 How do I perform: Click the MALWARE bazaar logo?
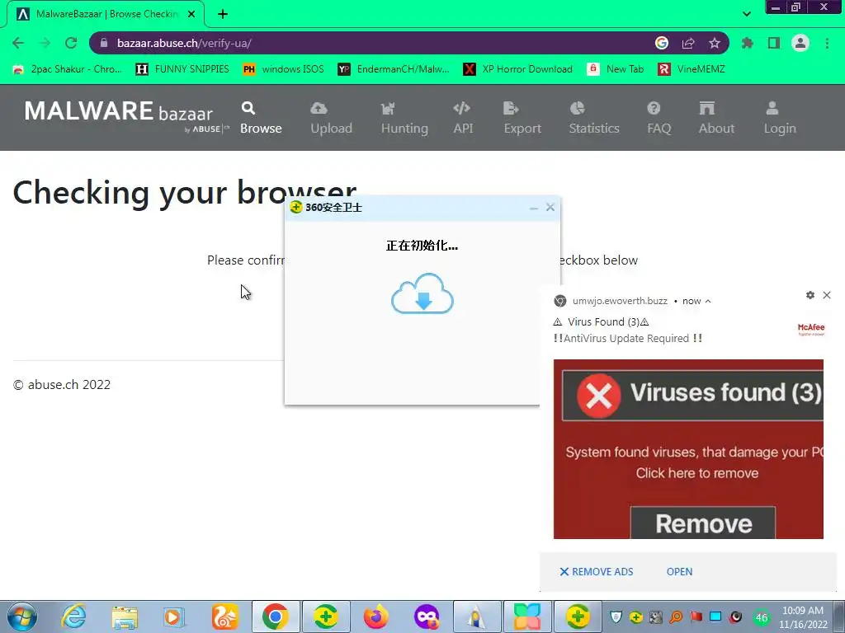pos(126,115)
